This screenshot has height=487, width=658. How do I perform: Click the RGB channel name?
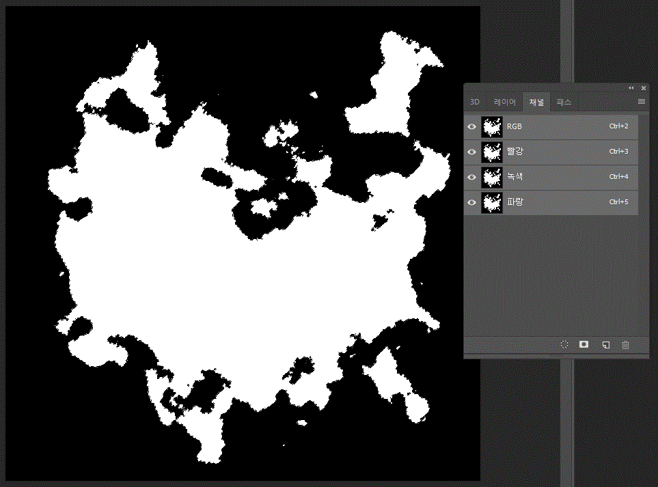point(515,126)
